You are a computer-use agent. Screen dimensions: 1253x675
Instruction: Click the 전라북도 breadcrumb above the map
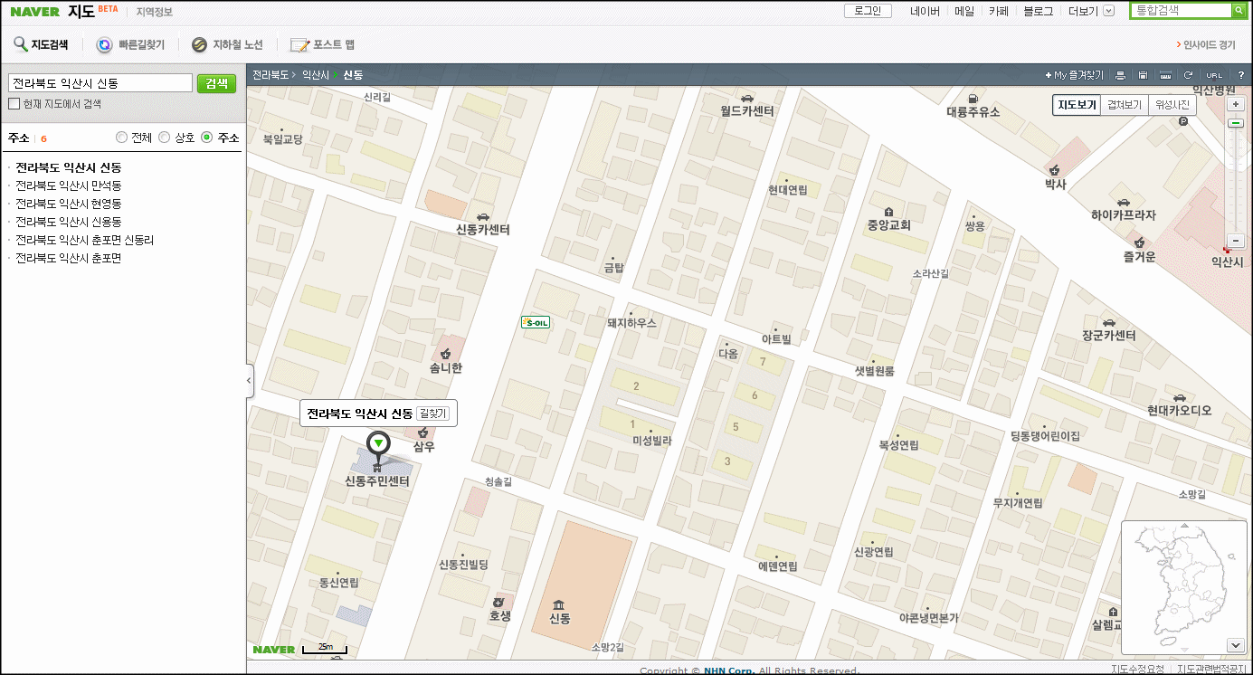click(271, 75)
